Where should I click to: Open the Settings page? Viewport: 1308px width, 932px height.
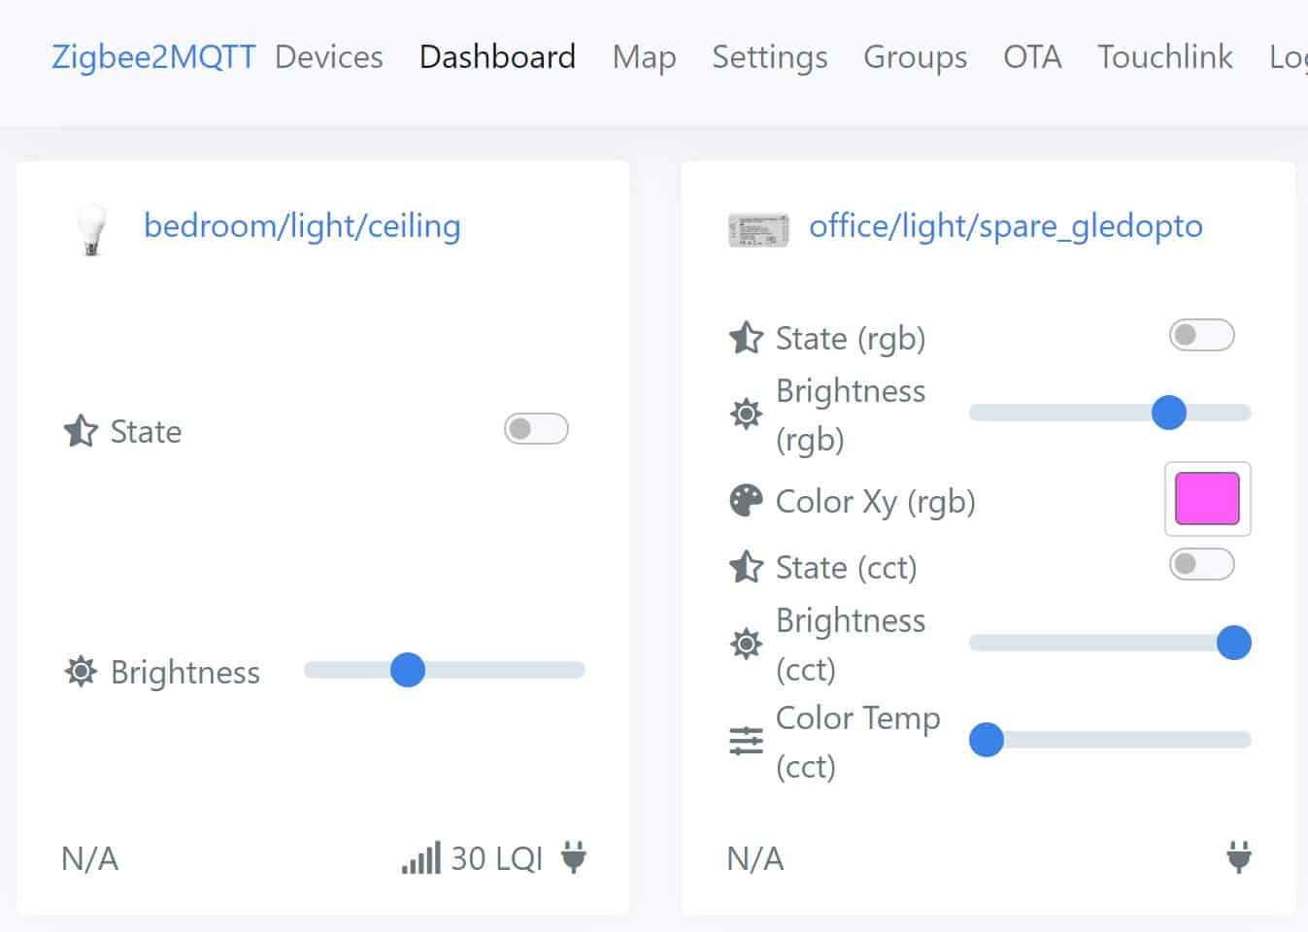point(769,57)
